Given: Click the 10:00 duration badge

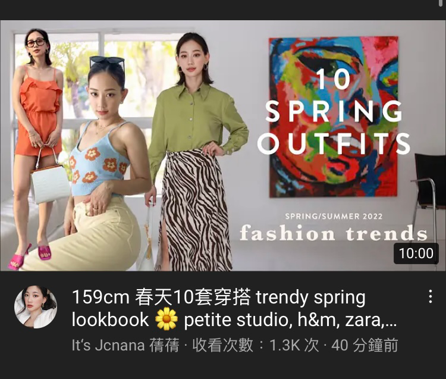Looking at the screenshot, I should (416, 253).
